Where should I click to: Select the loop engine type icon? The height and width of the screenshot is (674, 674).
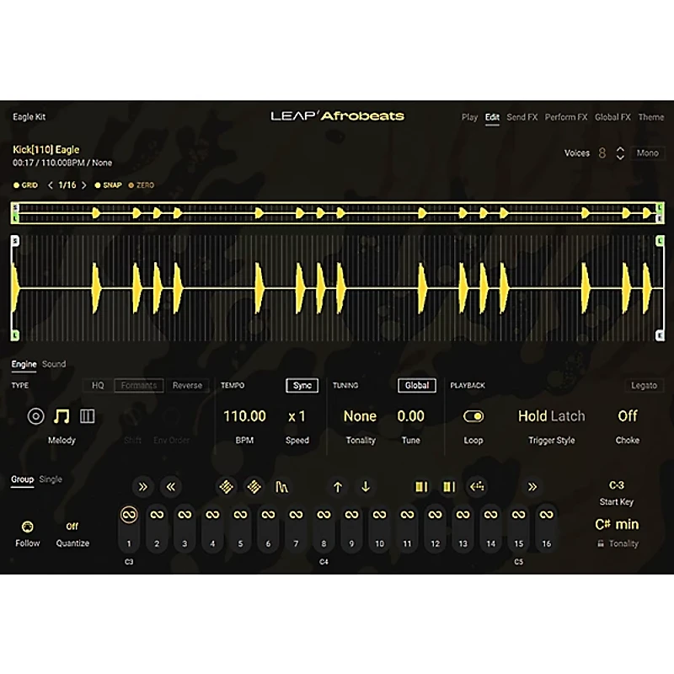tap(35, 415)
